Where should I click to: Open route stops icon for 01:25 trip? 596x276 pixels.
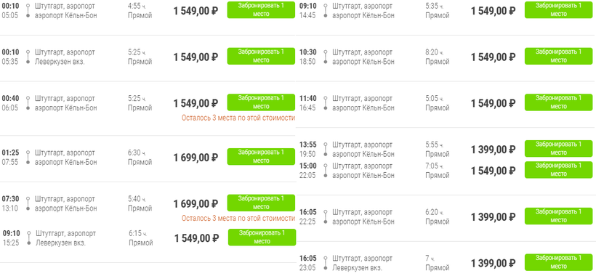coord(28,157)
